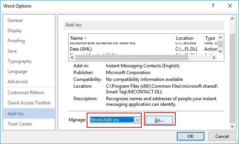Click the C:\...FL.DLL location cell

(187, 49)
